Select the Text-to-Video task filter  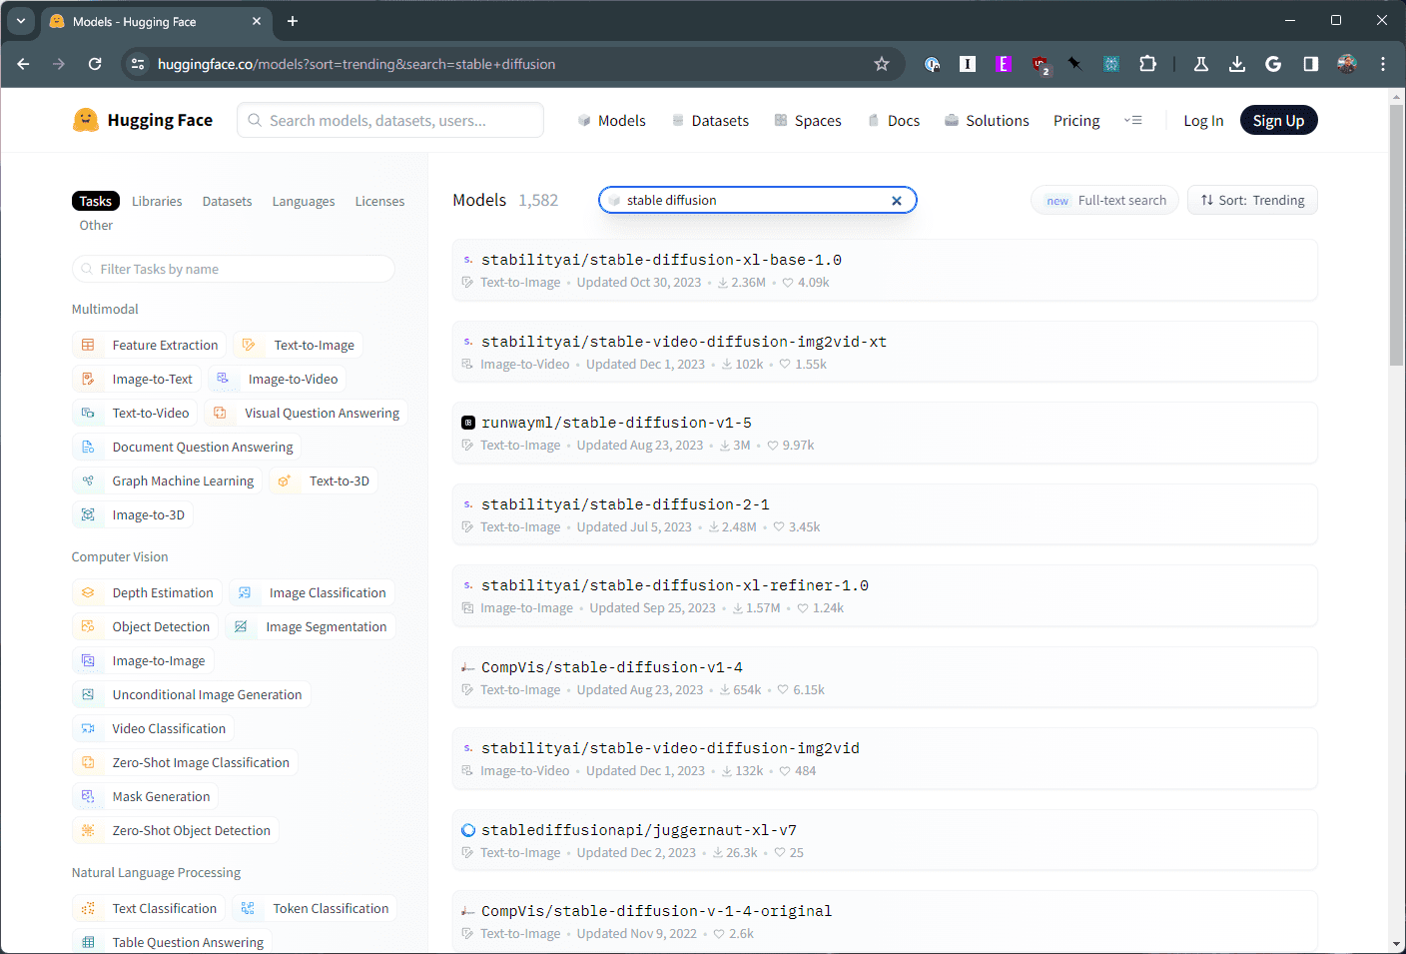point(135,413)
